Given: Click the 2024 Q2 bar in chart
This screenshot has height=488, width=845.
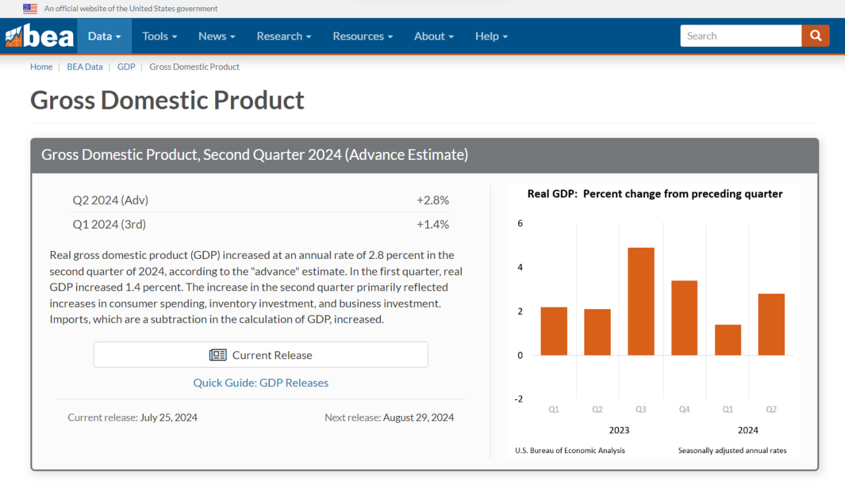Looking at the screenshot, I should 771,324.
